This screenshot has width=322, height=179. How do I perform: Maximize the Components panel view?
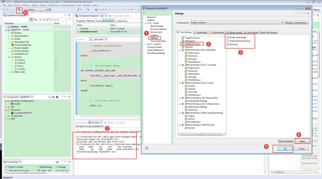pyautogui.click(x=69, y=97)
